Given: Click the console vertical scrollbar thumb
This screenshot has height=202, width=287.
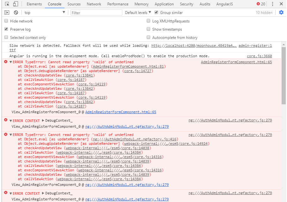Looking at the screenshot, I should [x=284, y=76].
